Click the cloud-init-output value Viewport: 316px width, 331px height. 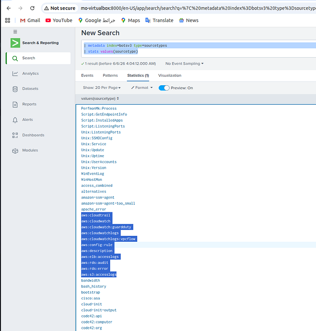99,310
